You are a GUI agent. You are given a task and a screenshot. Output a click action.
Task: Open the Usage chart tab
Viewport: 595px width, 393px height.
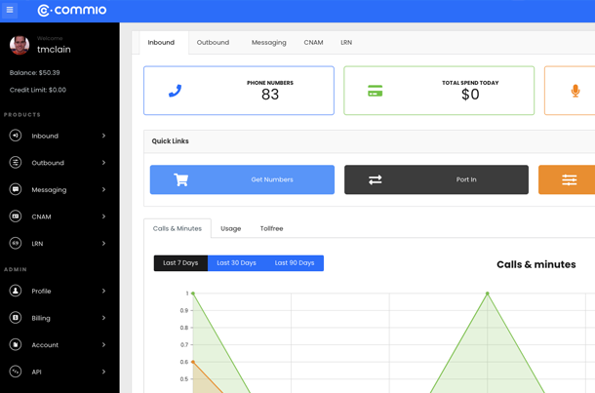click(x=231, y=228)
